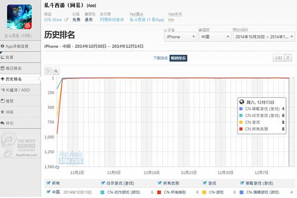Click the 12月7日 axis label
The image size is (297, 198).
[261, 173]
